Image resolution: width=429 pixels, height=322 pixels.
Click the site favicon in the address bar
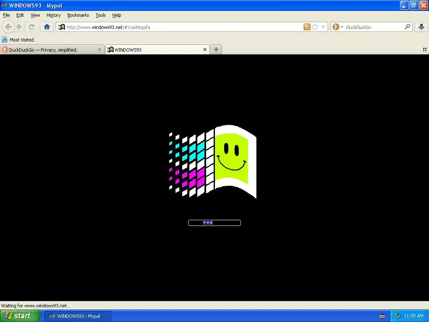(x=62, y=27)
